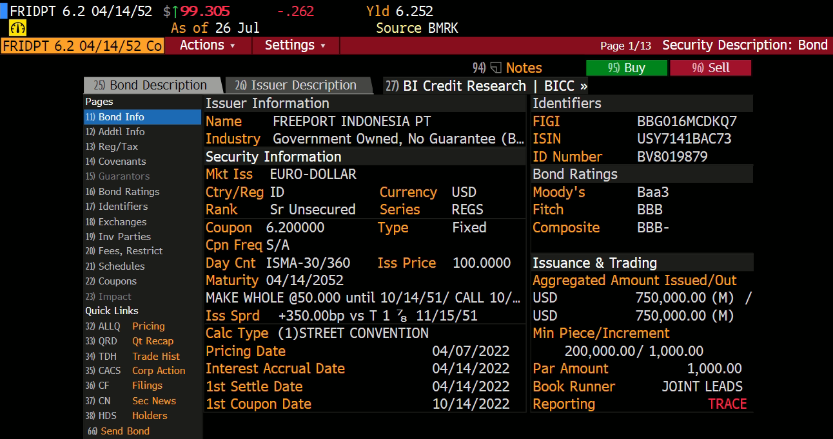This screenshot has width=833, height=439.
Task: Click the FRIDPT 6.2 04/14/52 security field
Action: 83,46
